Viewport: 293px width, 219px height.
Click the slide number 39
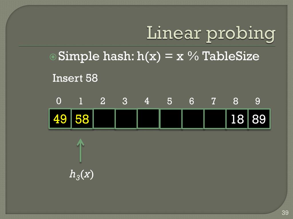coord(285,212)
